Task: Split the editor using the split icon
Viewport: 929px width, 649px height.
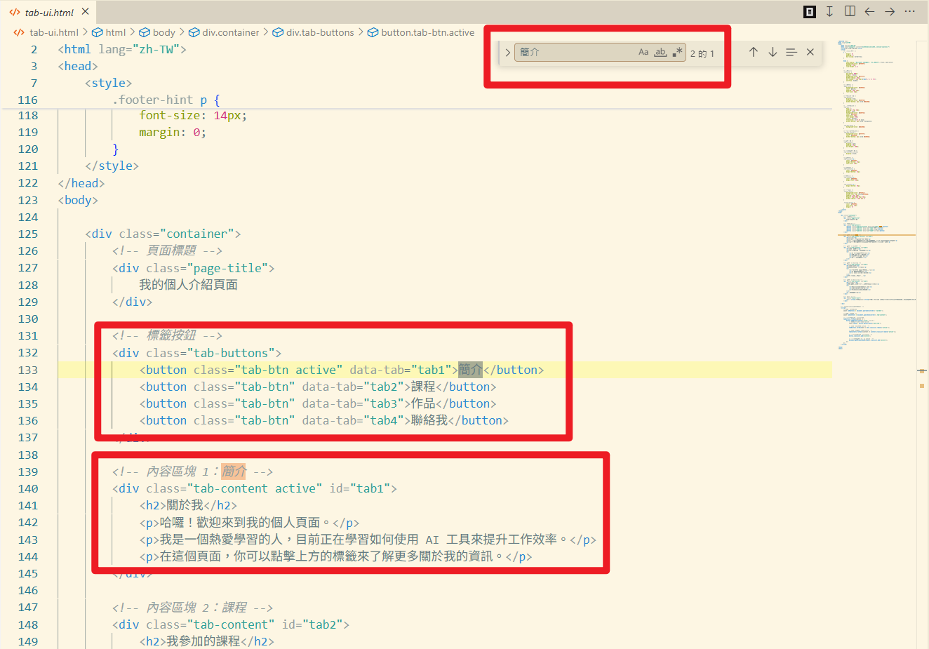Action: (x=850, y=12)
